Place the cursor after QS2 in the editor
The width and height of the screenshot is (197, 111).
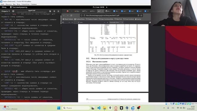[16, 71]
